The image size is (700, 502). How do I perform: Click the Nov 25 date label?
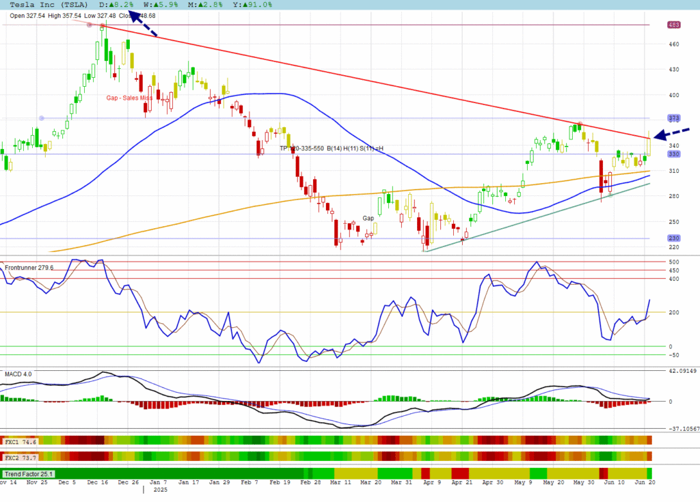tap(37, 482)
